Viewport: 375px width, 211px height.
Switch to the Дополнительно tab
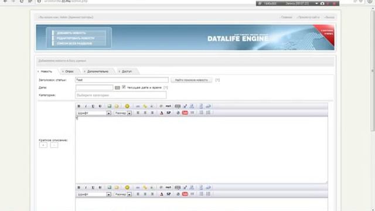click(98, 72)
